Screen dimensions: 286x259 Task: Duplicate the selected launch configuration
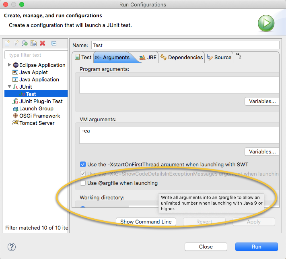(33, 43)
